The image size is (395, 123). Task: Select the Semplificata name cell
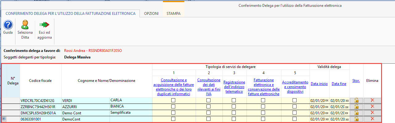click(x=131, y=113)
